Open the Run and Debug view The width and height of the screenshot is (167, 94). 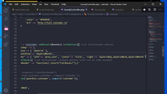click(6, 36)
